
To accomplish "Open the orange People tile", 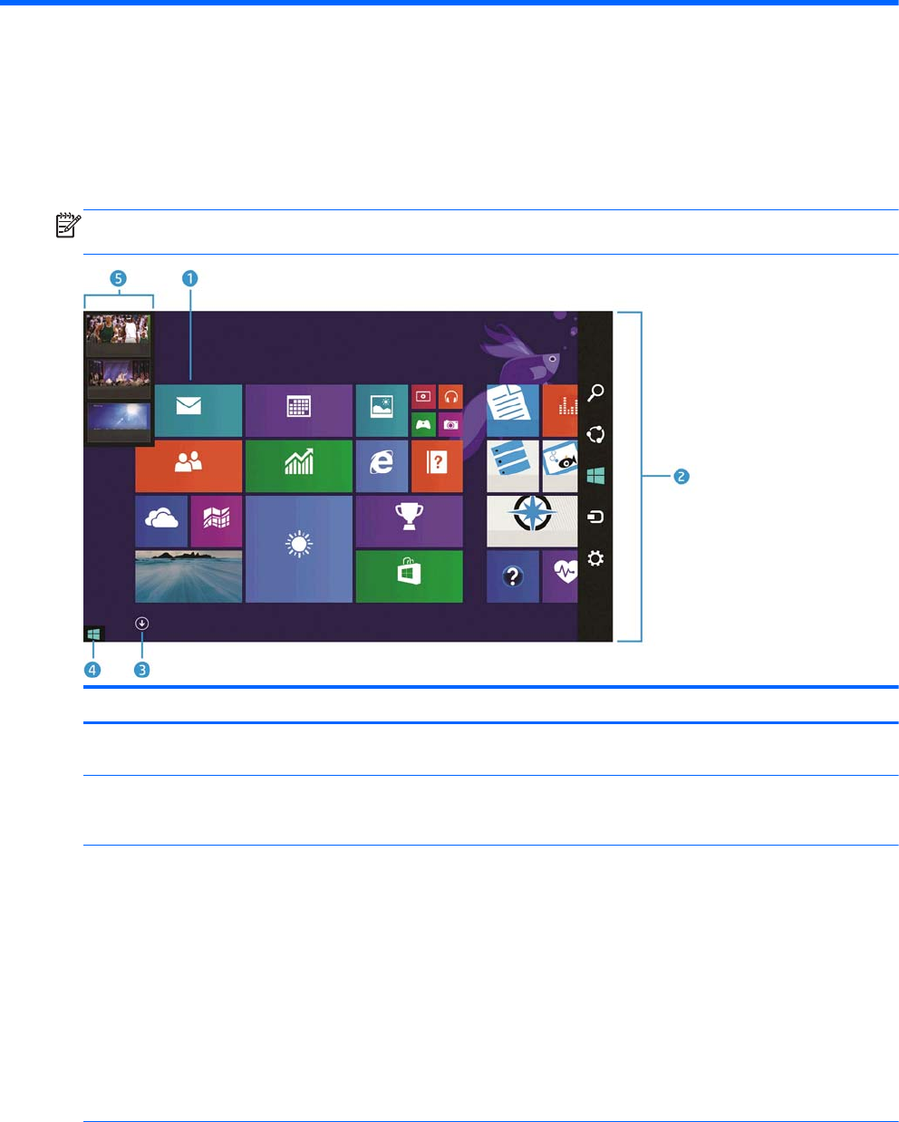I will click(x=188, y=466).
